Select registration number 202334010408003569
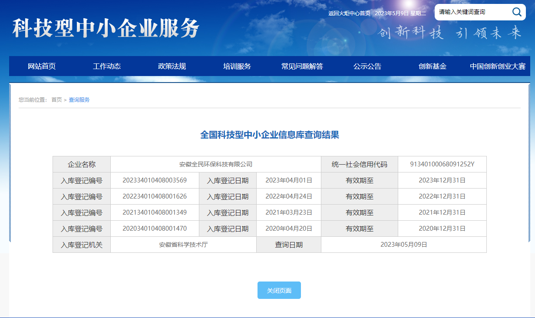 point(154,180)
